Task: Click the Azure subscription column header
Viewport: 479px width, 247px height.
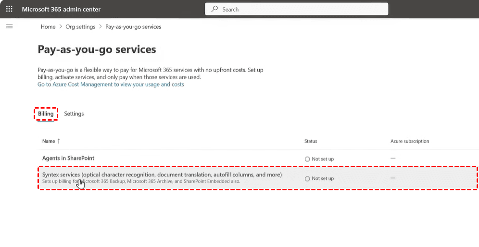Action: pyautogui.click(x=409, y=141)
